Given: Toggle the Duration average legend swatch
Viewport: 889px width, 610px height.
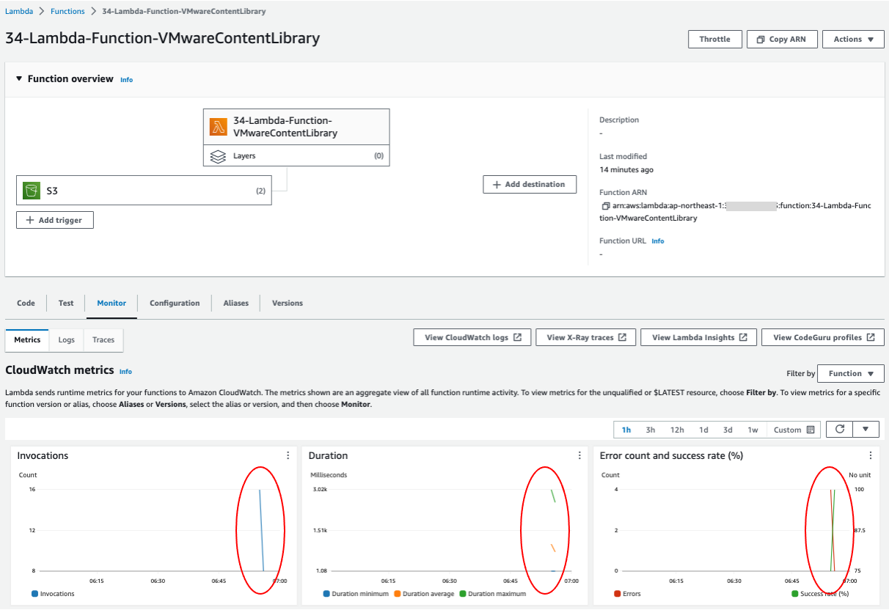Looking at the screenshot, I should click(x=398, y=594).
